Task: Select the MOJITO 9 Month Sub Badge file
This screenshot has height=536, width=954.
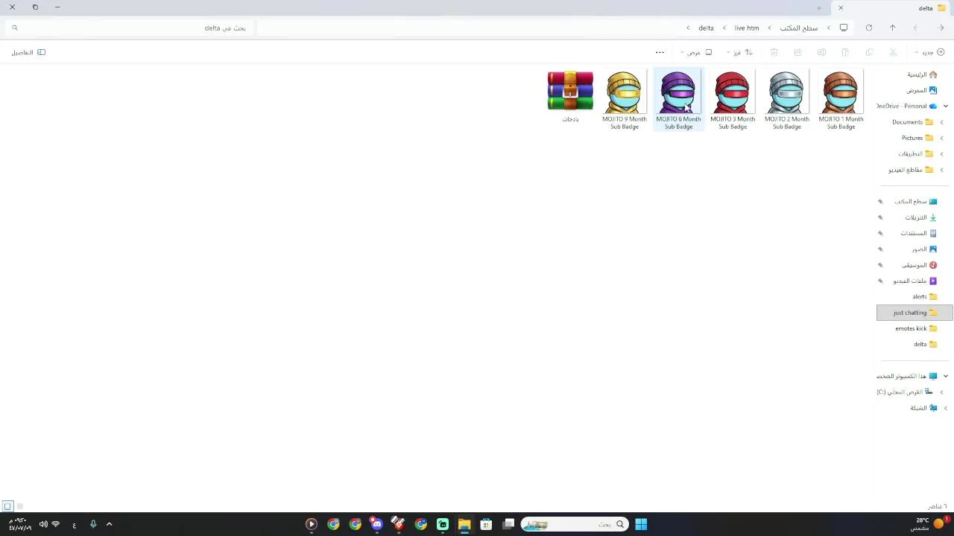Action: (x=625, y=100)
